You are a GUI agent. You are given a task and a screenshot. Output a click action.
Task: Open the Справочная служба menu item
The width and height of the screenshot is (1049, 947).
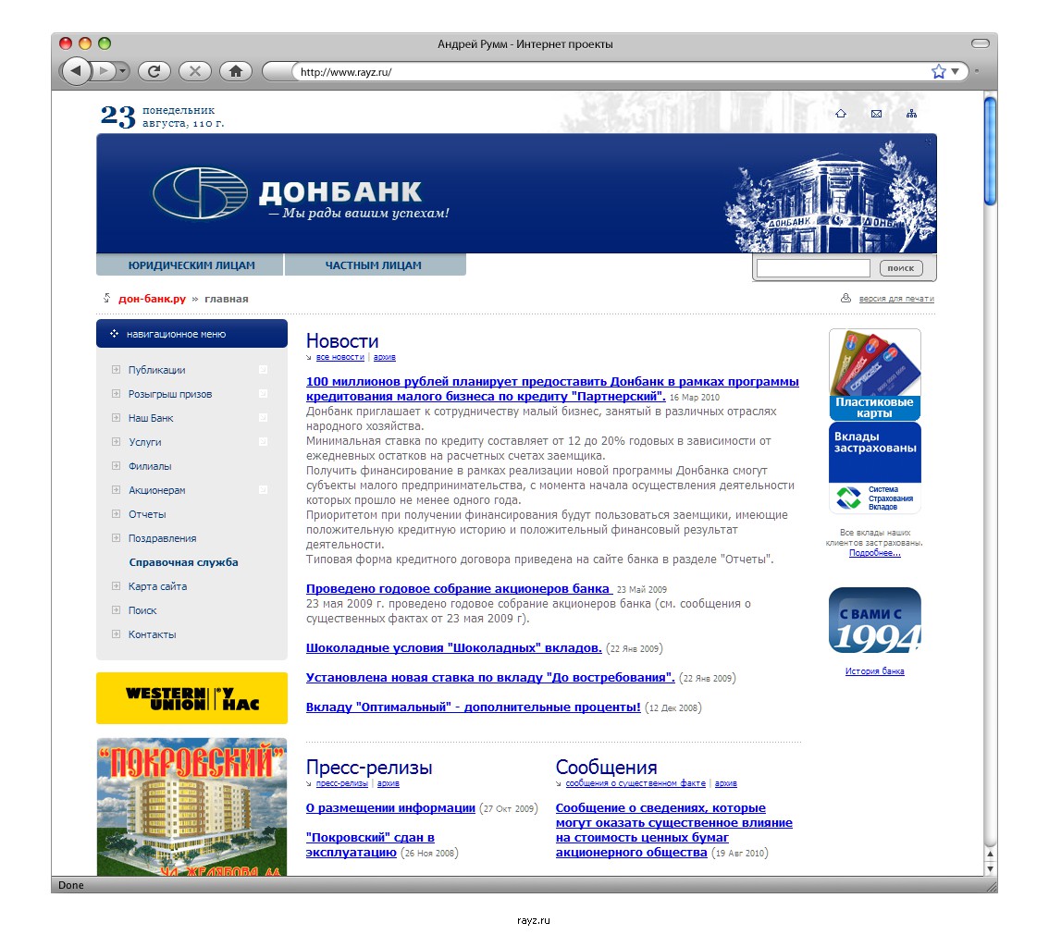[183, 562]
